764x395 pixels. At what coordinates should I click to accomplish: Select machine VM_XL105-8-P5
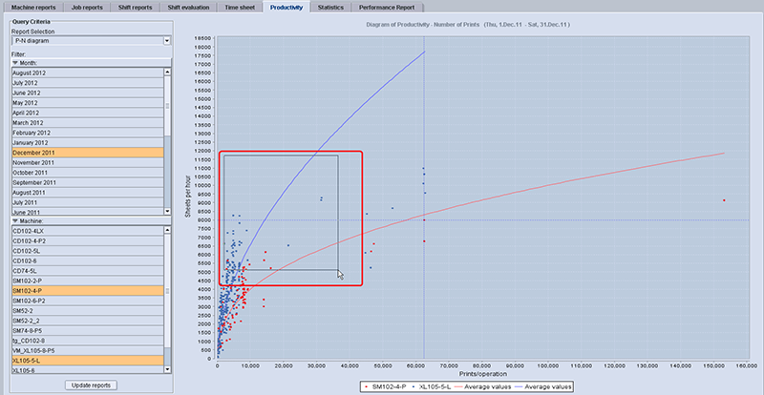click(x=88, y=351)
